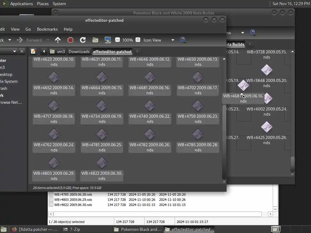The width and height of the screenshot is (311, 233).
Task: Reload the effecteditor-patched folder
Action: point(83,40)
